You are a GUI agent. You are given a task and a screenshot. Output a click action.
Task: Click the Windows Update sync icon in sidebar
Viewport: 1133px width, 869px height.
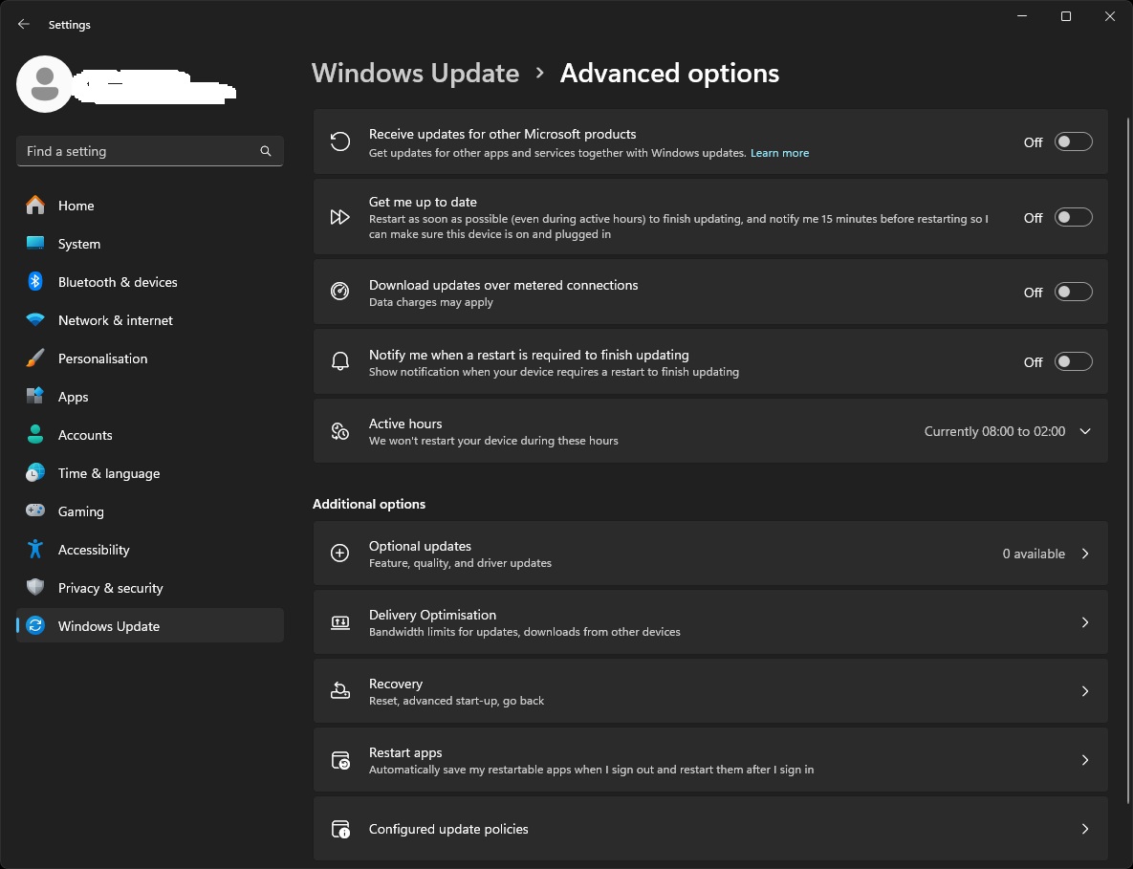click(x=35, y=625)
